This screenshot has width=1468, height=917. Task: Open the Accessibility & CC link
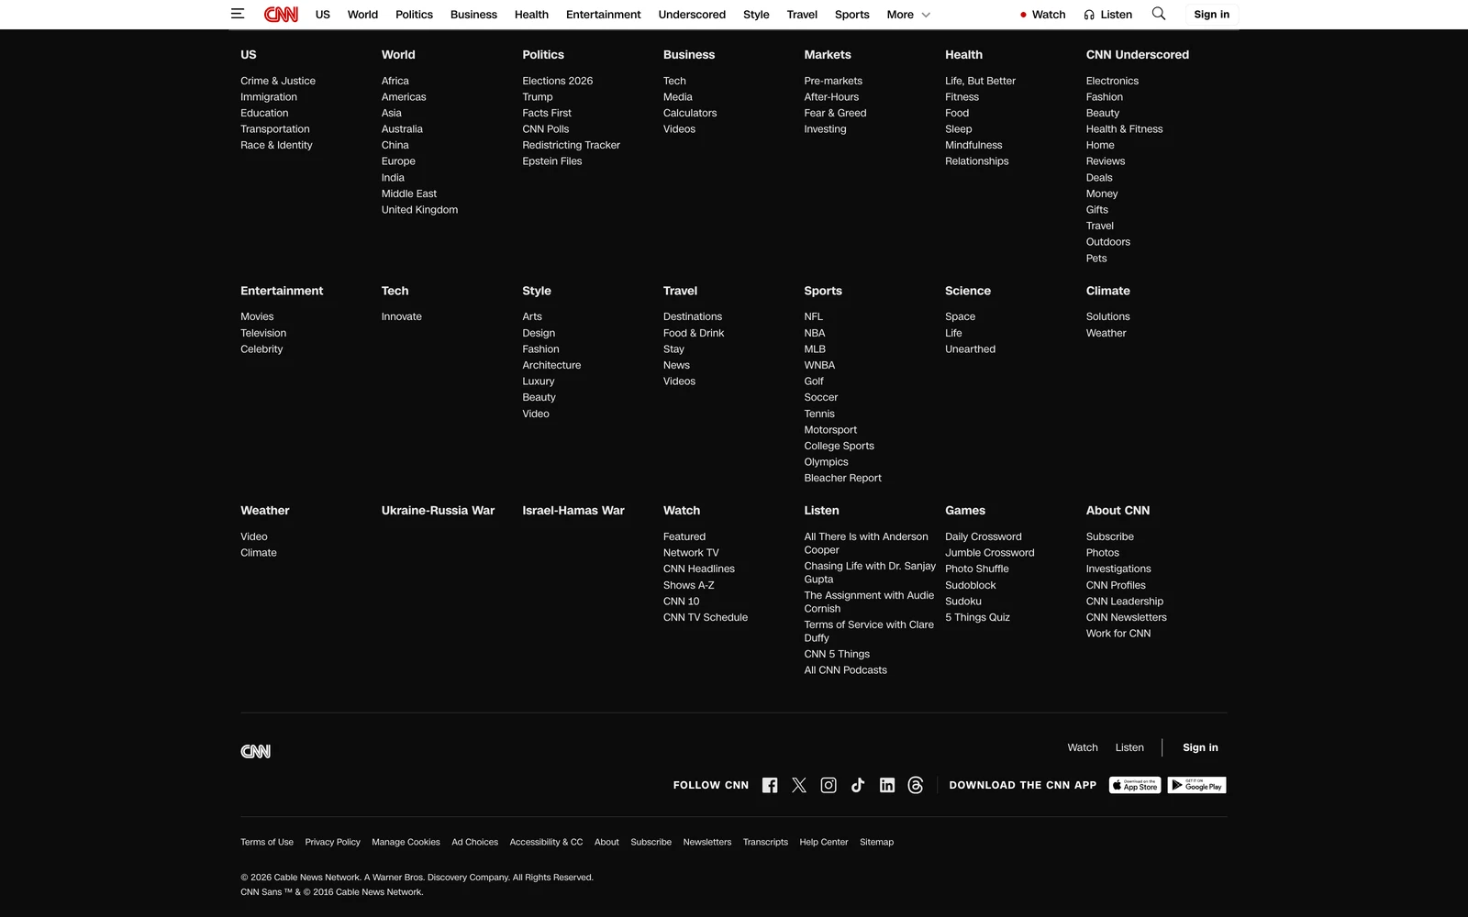point(546,842)
